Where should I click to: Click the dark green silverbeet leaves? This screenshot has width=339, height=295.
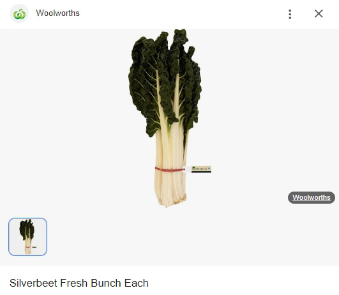tap(165, 82)
